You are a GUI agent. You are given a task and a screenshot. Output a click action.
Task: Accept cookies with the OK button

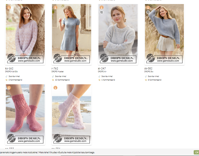coord(196,152)
